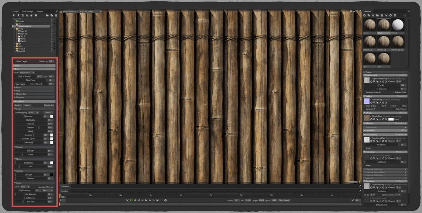Open the Presets button menu

[49, 105]
